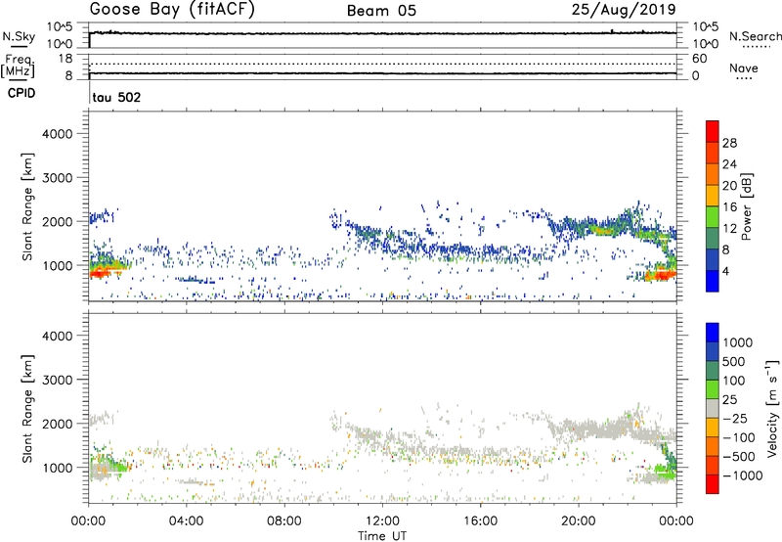This screenshot has height=542, width=782.
Task: Click the '3000' range tick of power panel
Action: pyautogui.click(x=58, y=178)
